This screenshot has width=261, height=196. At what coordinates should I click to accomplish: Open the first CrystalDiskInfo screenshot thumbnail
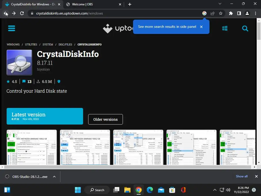coord(32,147)
